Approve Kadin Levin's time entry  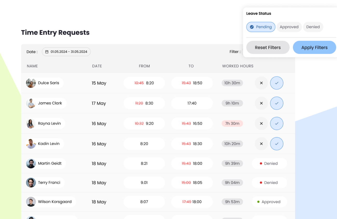[x=277, y=144]
